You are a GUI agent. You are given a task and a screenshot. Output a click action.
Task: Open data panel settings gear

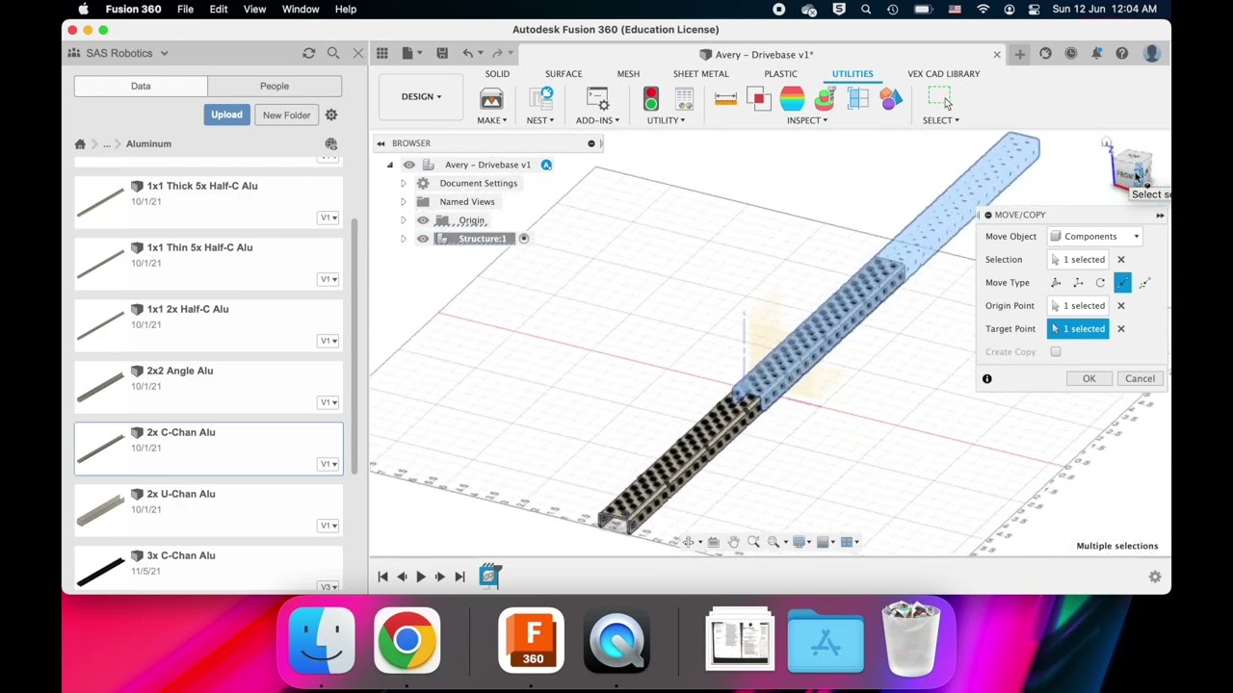pyautogui.click(x=331, y=115)
